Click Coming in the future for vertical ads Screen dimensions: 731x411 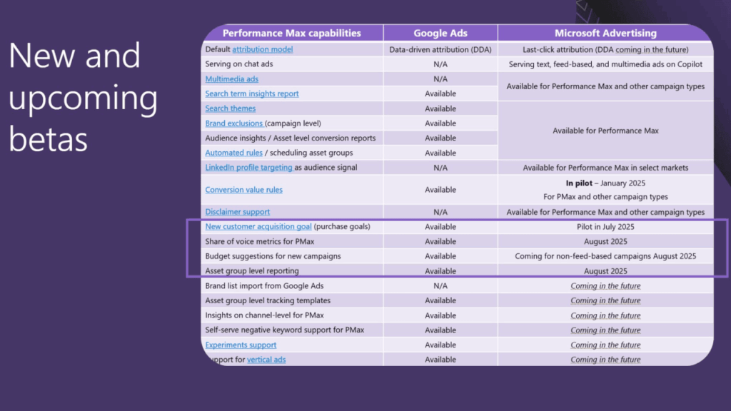(x=605, y=360)
